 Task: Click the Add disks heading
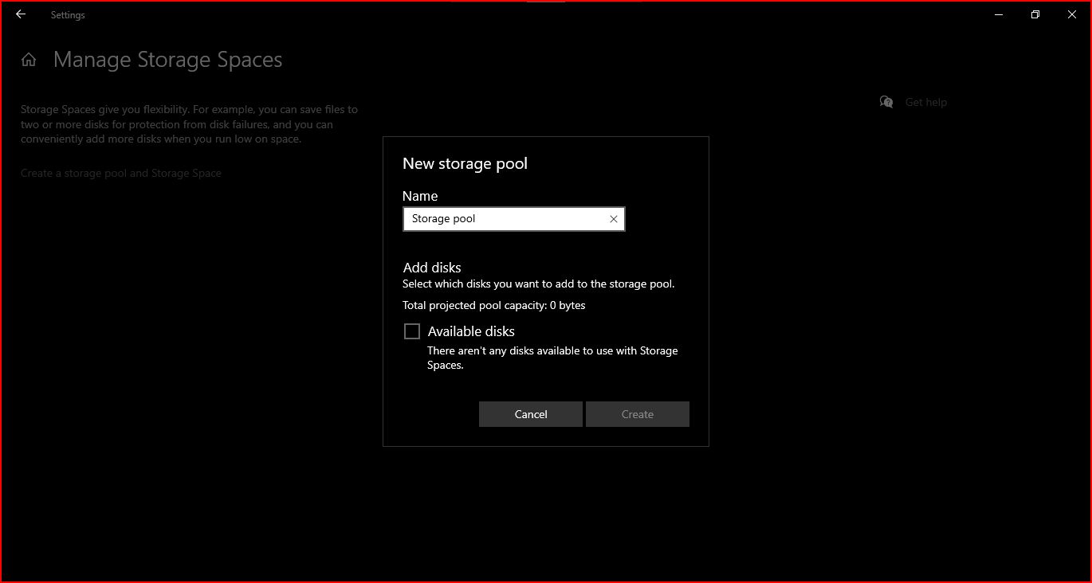point(432,268)
